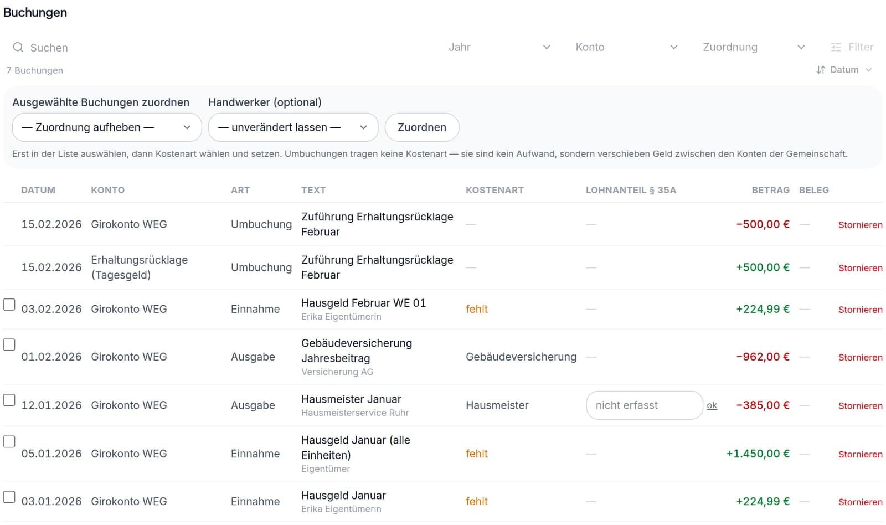
Task: Click the KOSTENART column header
Action: point(494,190)
